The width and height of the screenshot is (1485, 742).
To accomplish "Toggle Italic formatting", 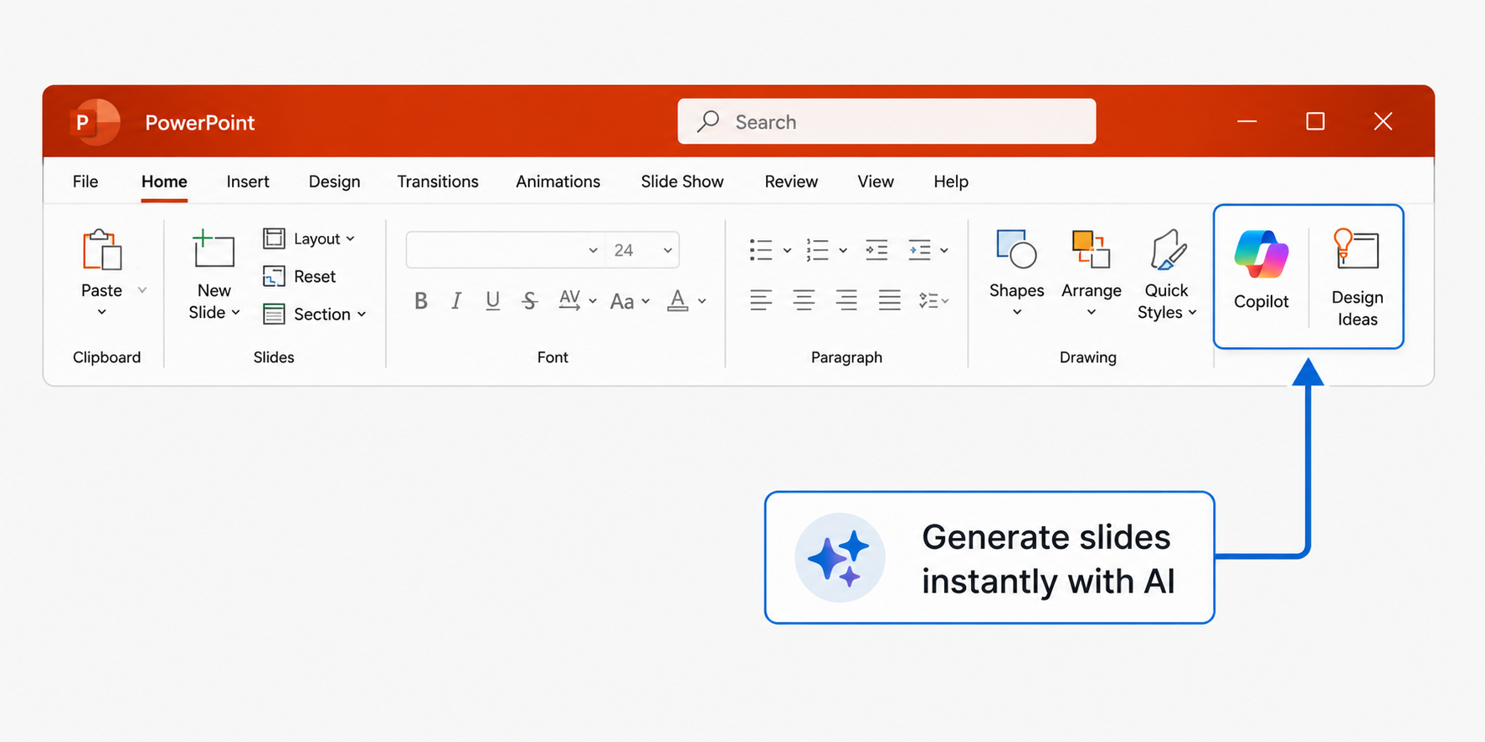I will [x=456, y=300].
